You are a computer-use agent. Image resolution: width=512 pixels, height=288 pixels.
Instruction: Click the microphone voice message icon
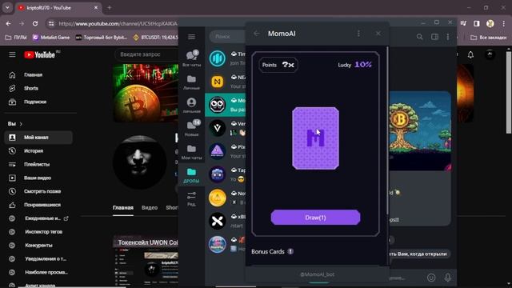tap(448, 278)
